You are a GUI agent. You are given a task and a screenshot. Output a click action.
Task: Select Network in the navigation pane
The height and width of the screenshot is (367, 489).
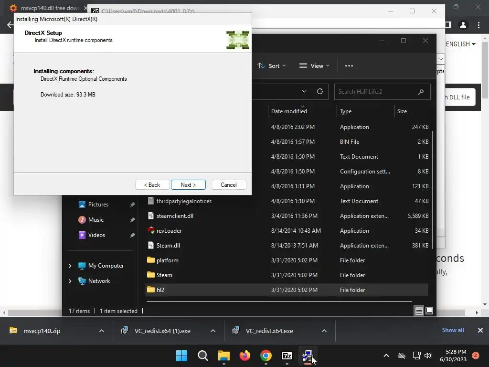click(x=99, y=281)
